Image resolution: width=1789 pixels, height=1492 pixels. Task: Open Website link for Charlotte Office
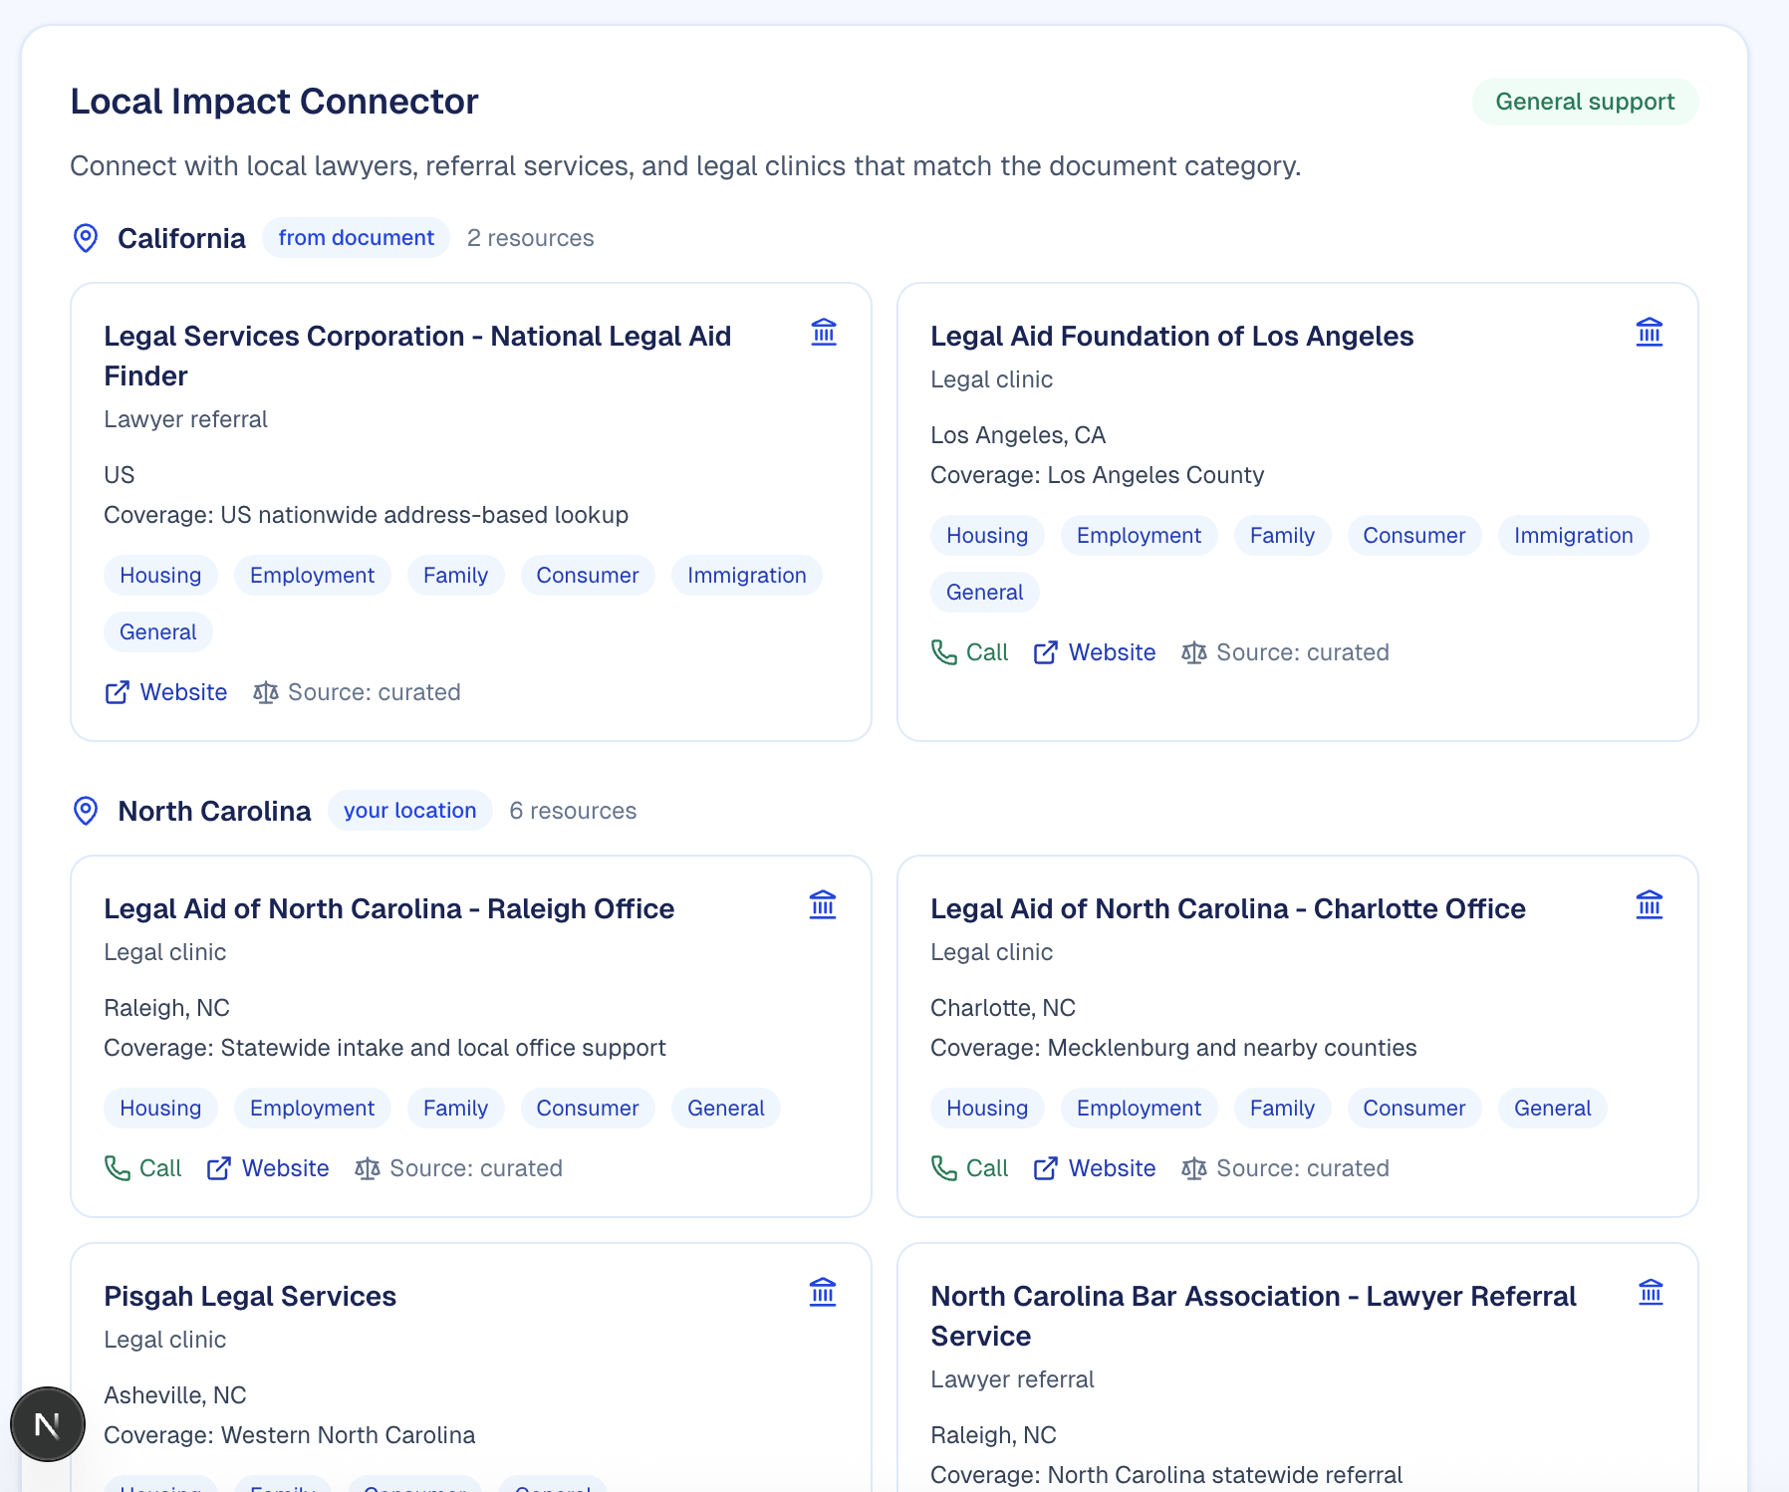tap(1094, 1168)
